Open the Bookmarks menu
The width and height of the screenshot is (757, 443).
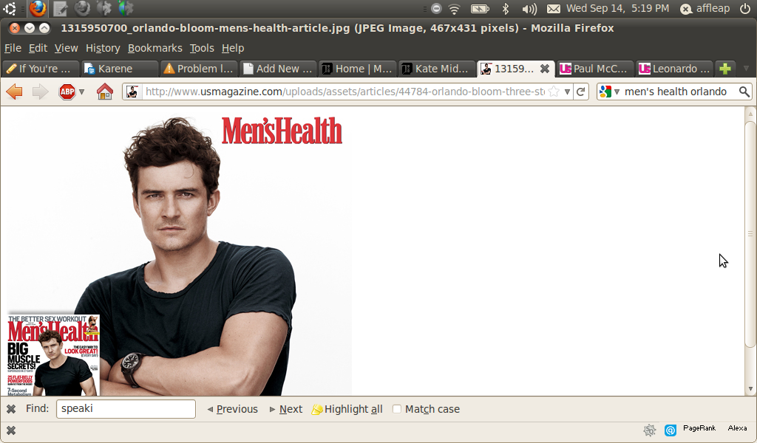[x=155, y=48]
